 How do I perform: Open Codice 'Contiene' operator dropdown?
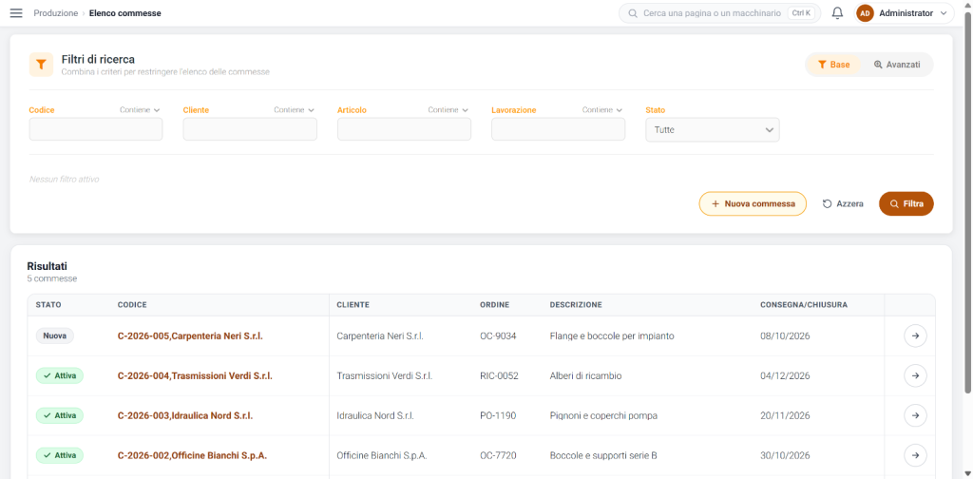[x=140, y=110]
